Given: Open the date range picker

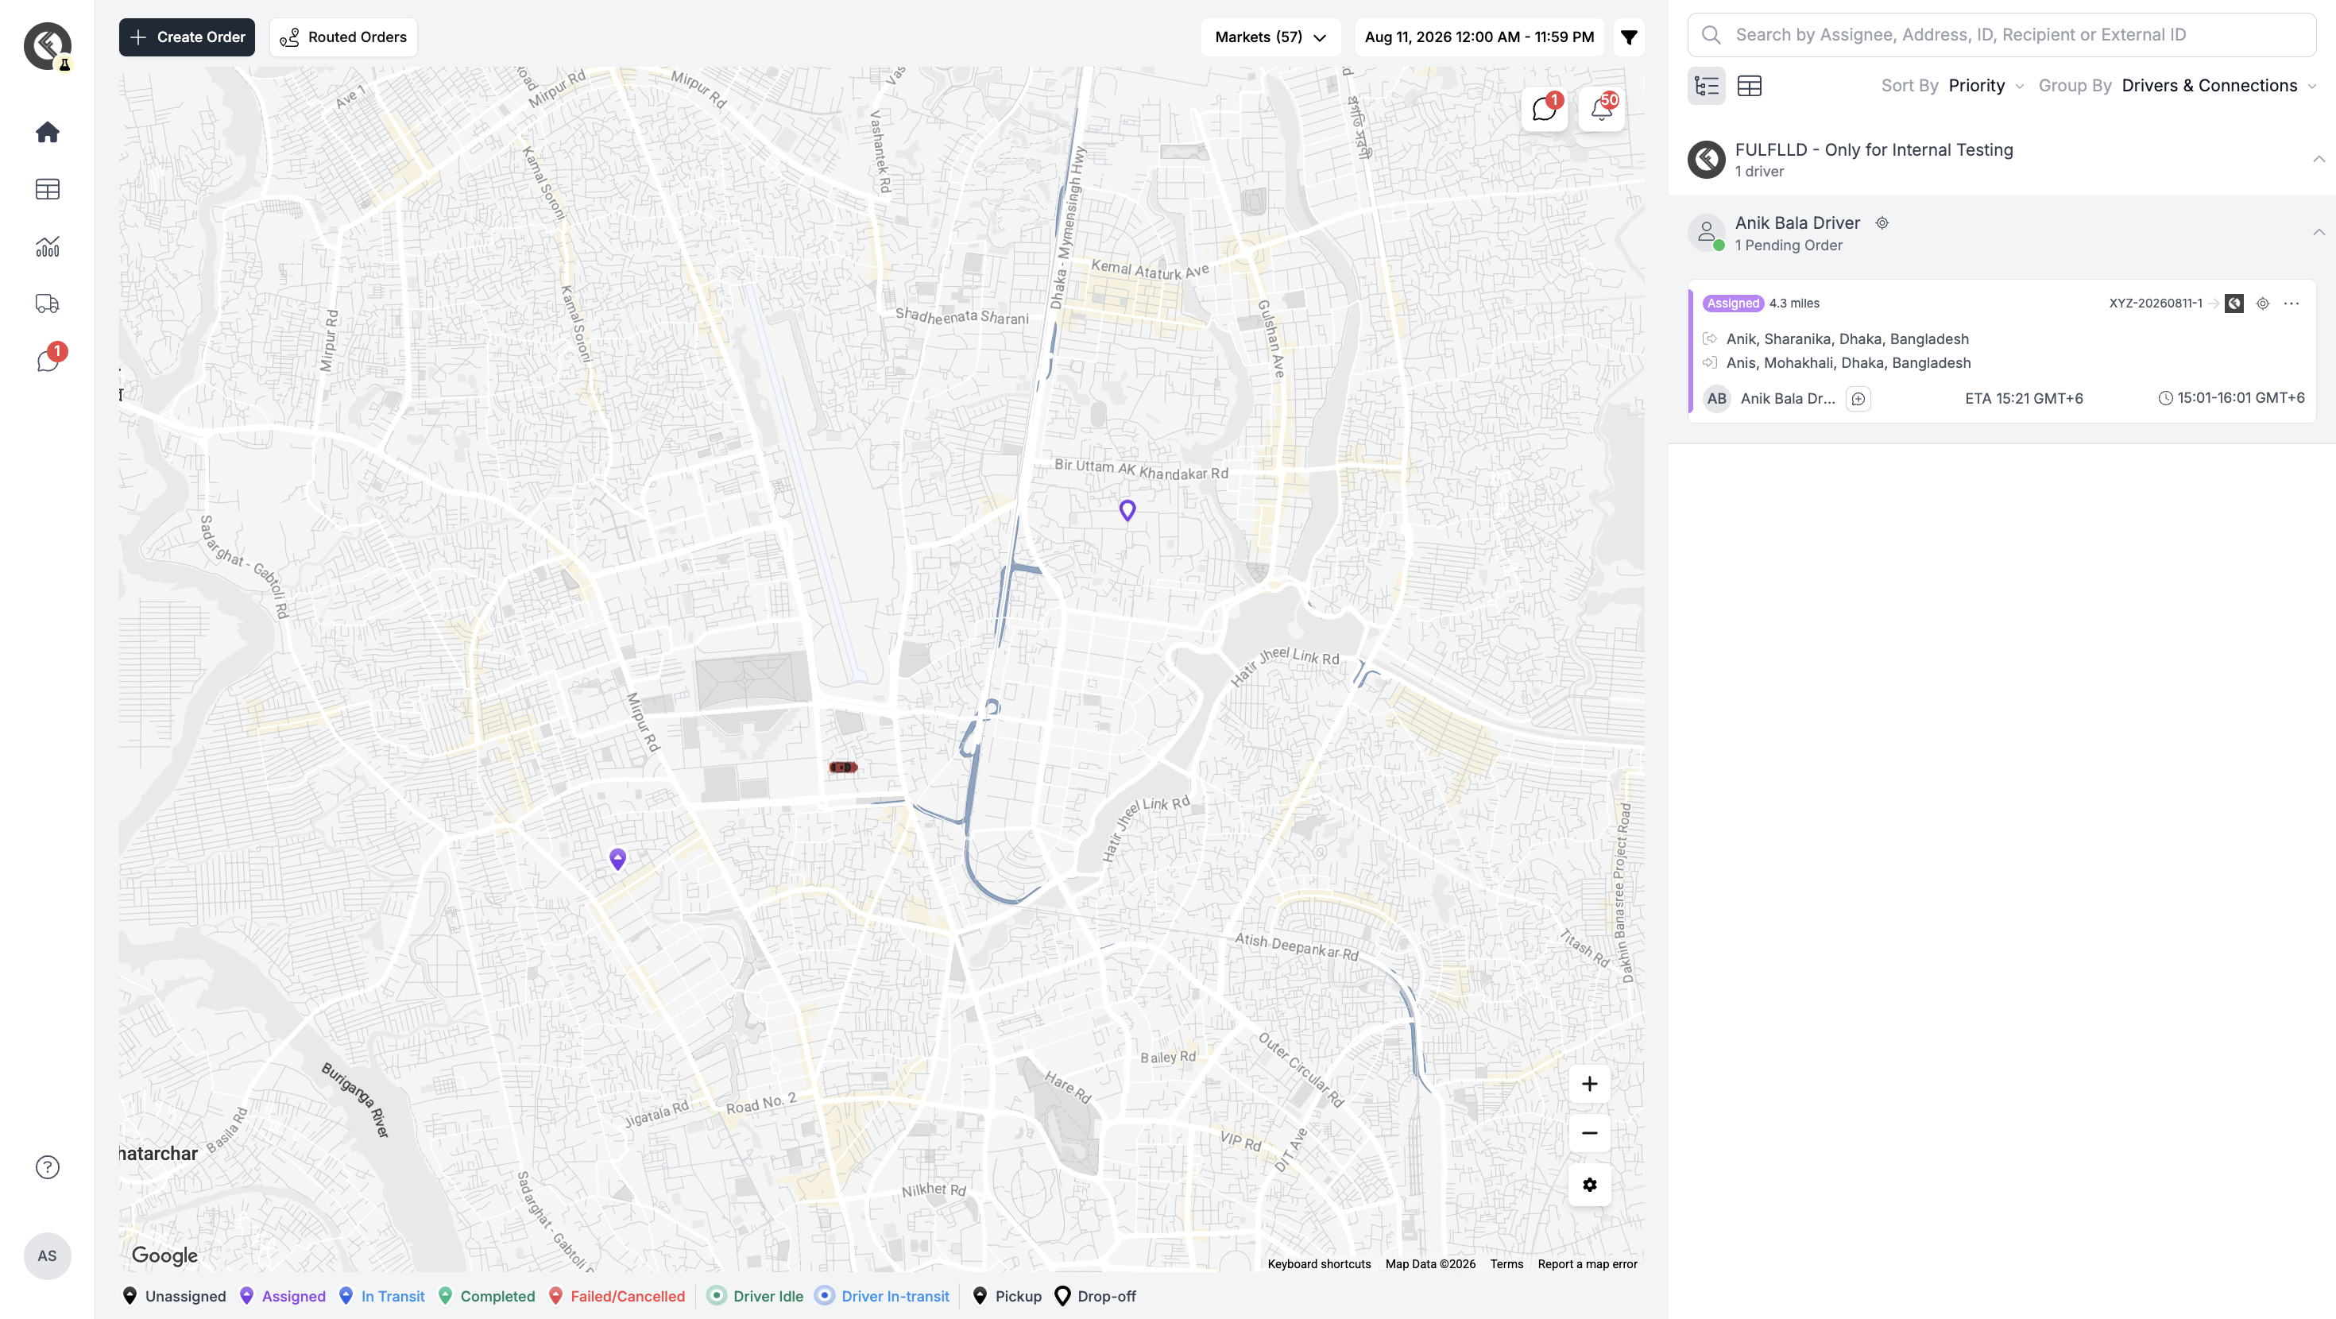Looking at the screenshot, I should 1479,37.
